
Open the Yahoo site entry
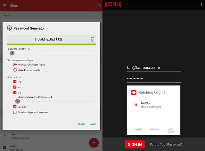[x=51, y=147]
